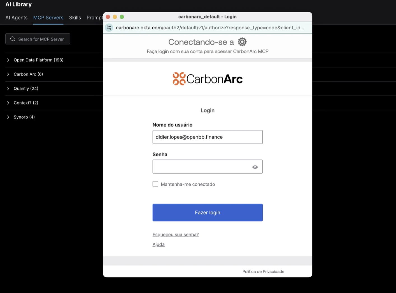Expand the Carbon Arc server group
This screenshot has height=293, width=396.
[8, 74]
